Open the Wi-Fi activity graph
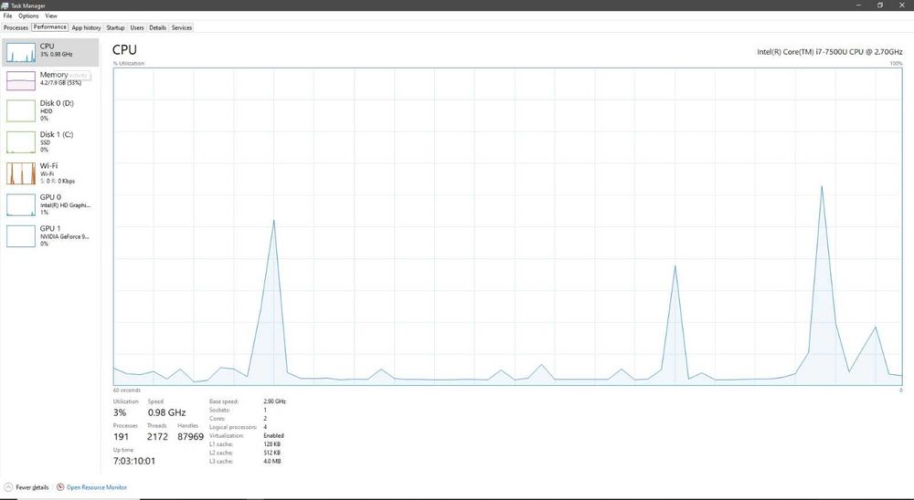Screen dimensions: 914x500 tap(21, 173)
